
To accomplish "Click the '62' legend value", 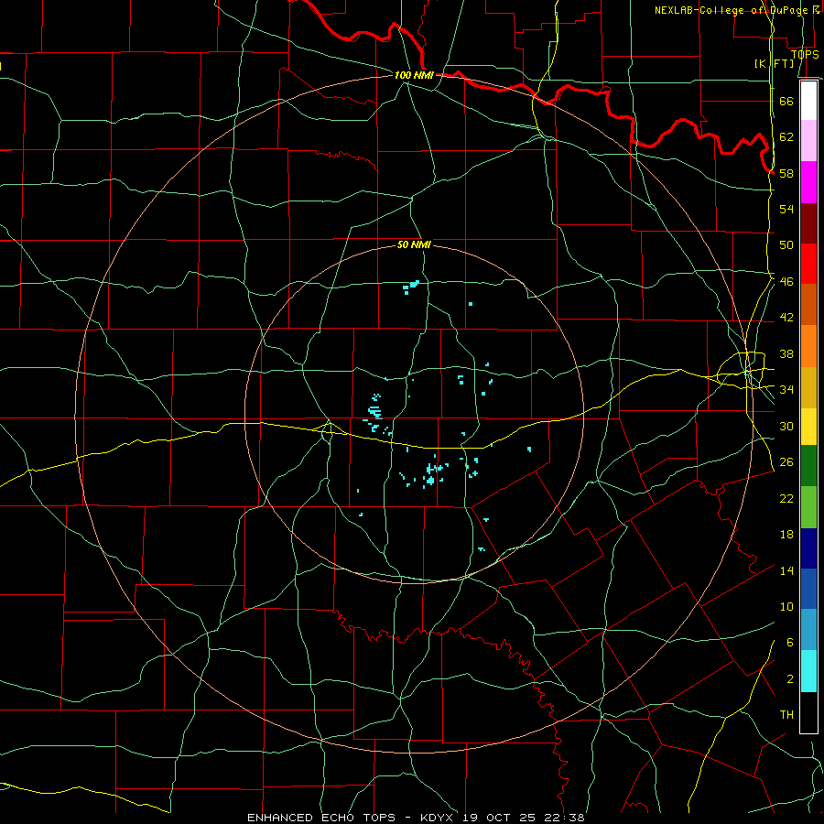I will tap(786, 137).
